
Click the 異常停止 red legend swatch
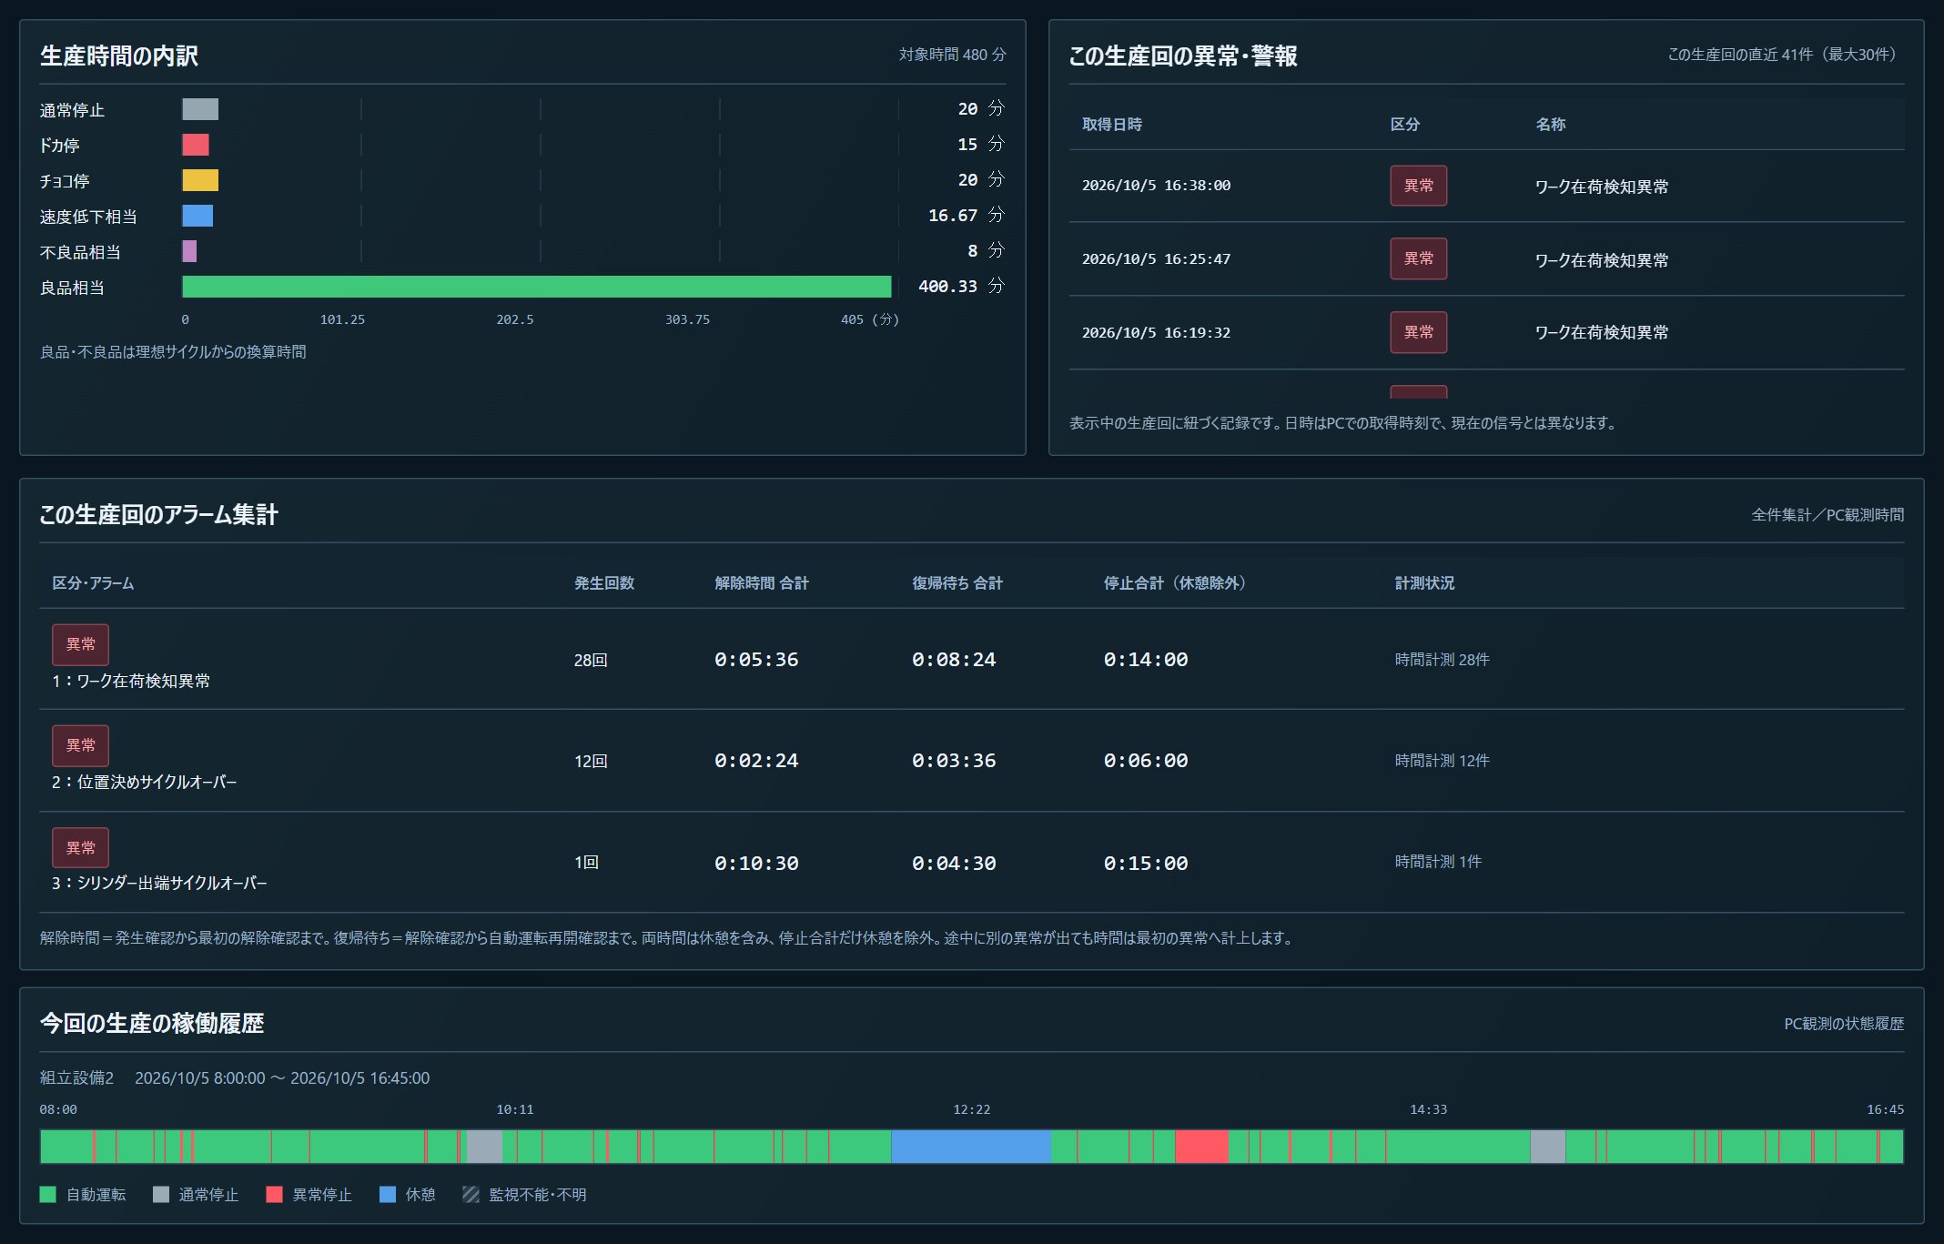click(274, 1195)
